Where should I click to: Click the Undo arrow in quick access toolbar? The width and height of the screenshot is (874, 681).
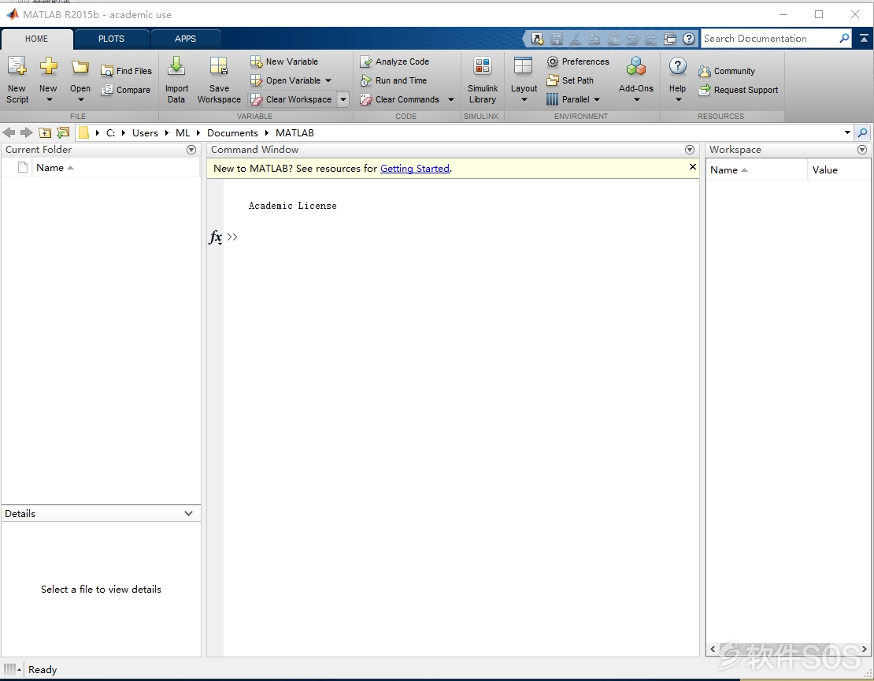pos(632,39)
